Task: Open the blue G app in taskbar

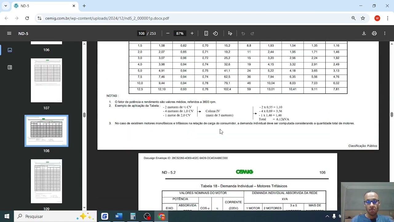Action: click(x=105, y=216)
